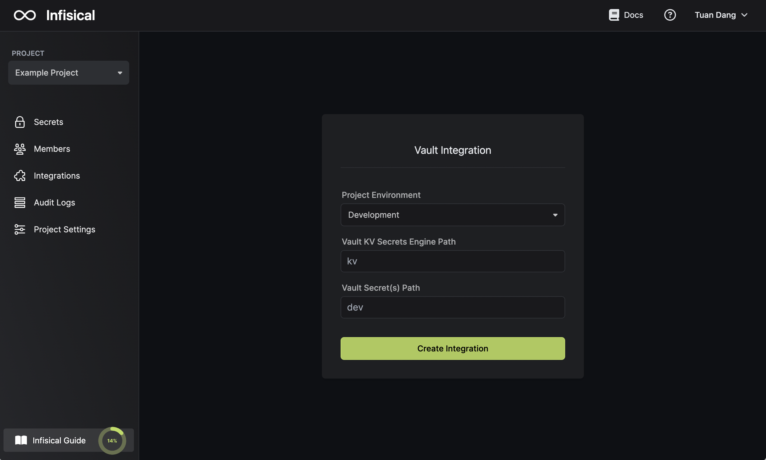Click the Development dropdown caret arrow

555,215
